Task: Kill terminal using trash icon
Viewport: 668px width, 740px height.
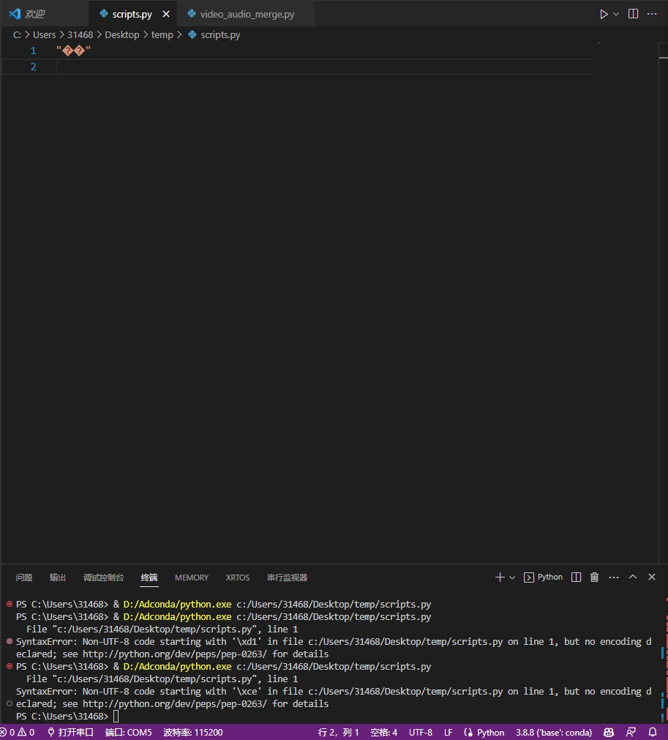Action: pos(595,578)
